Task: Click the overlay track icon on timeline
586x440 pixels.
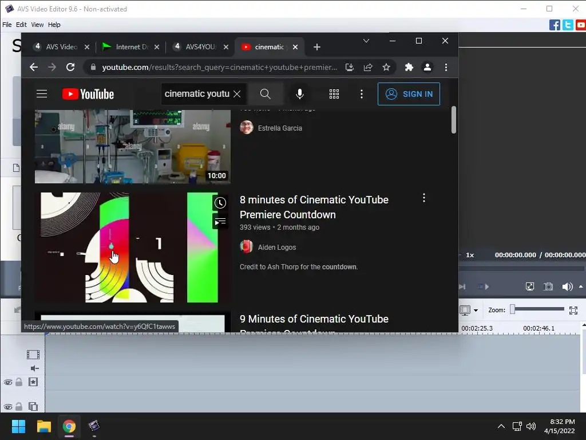Action: 33,406
